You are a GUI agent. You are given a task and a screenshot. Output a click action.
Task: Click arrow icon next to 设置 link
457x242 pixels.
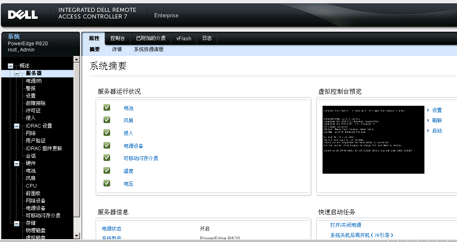428,110
